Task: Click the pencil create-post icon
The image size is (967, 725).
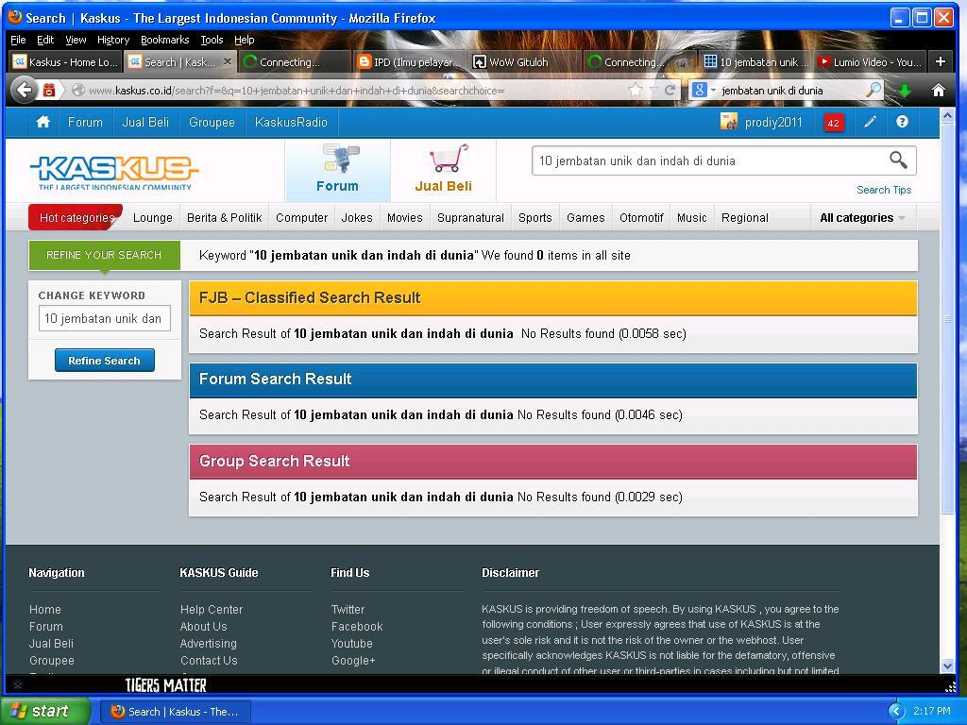Action: (x=870, y=122)
